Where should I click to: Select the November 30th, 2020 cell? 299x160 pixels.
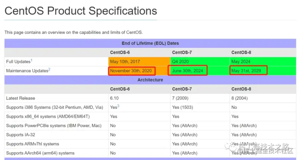[132, 71]
